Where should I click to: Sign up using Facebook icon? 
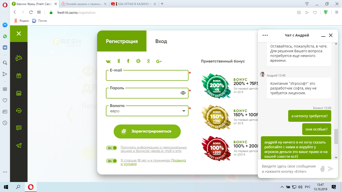tap(128, 61)
